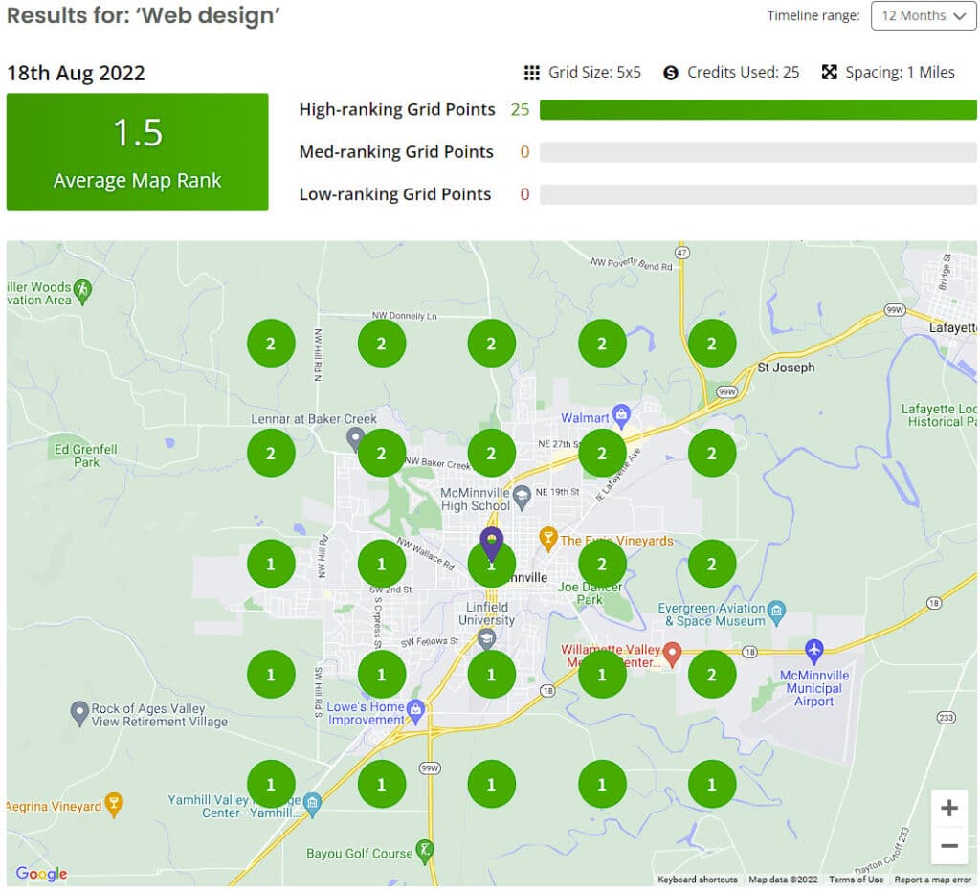Click the green Average Map Rank card

pos(137,151)
